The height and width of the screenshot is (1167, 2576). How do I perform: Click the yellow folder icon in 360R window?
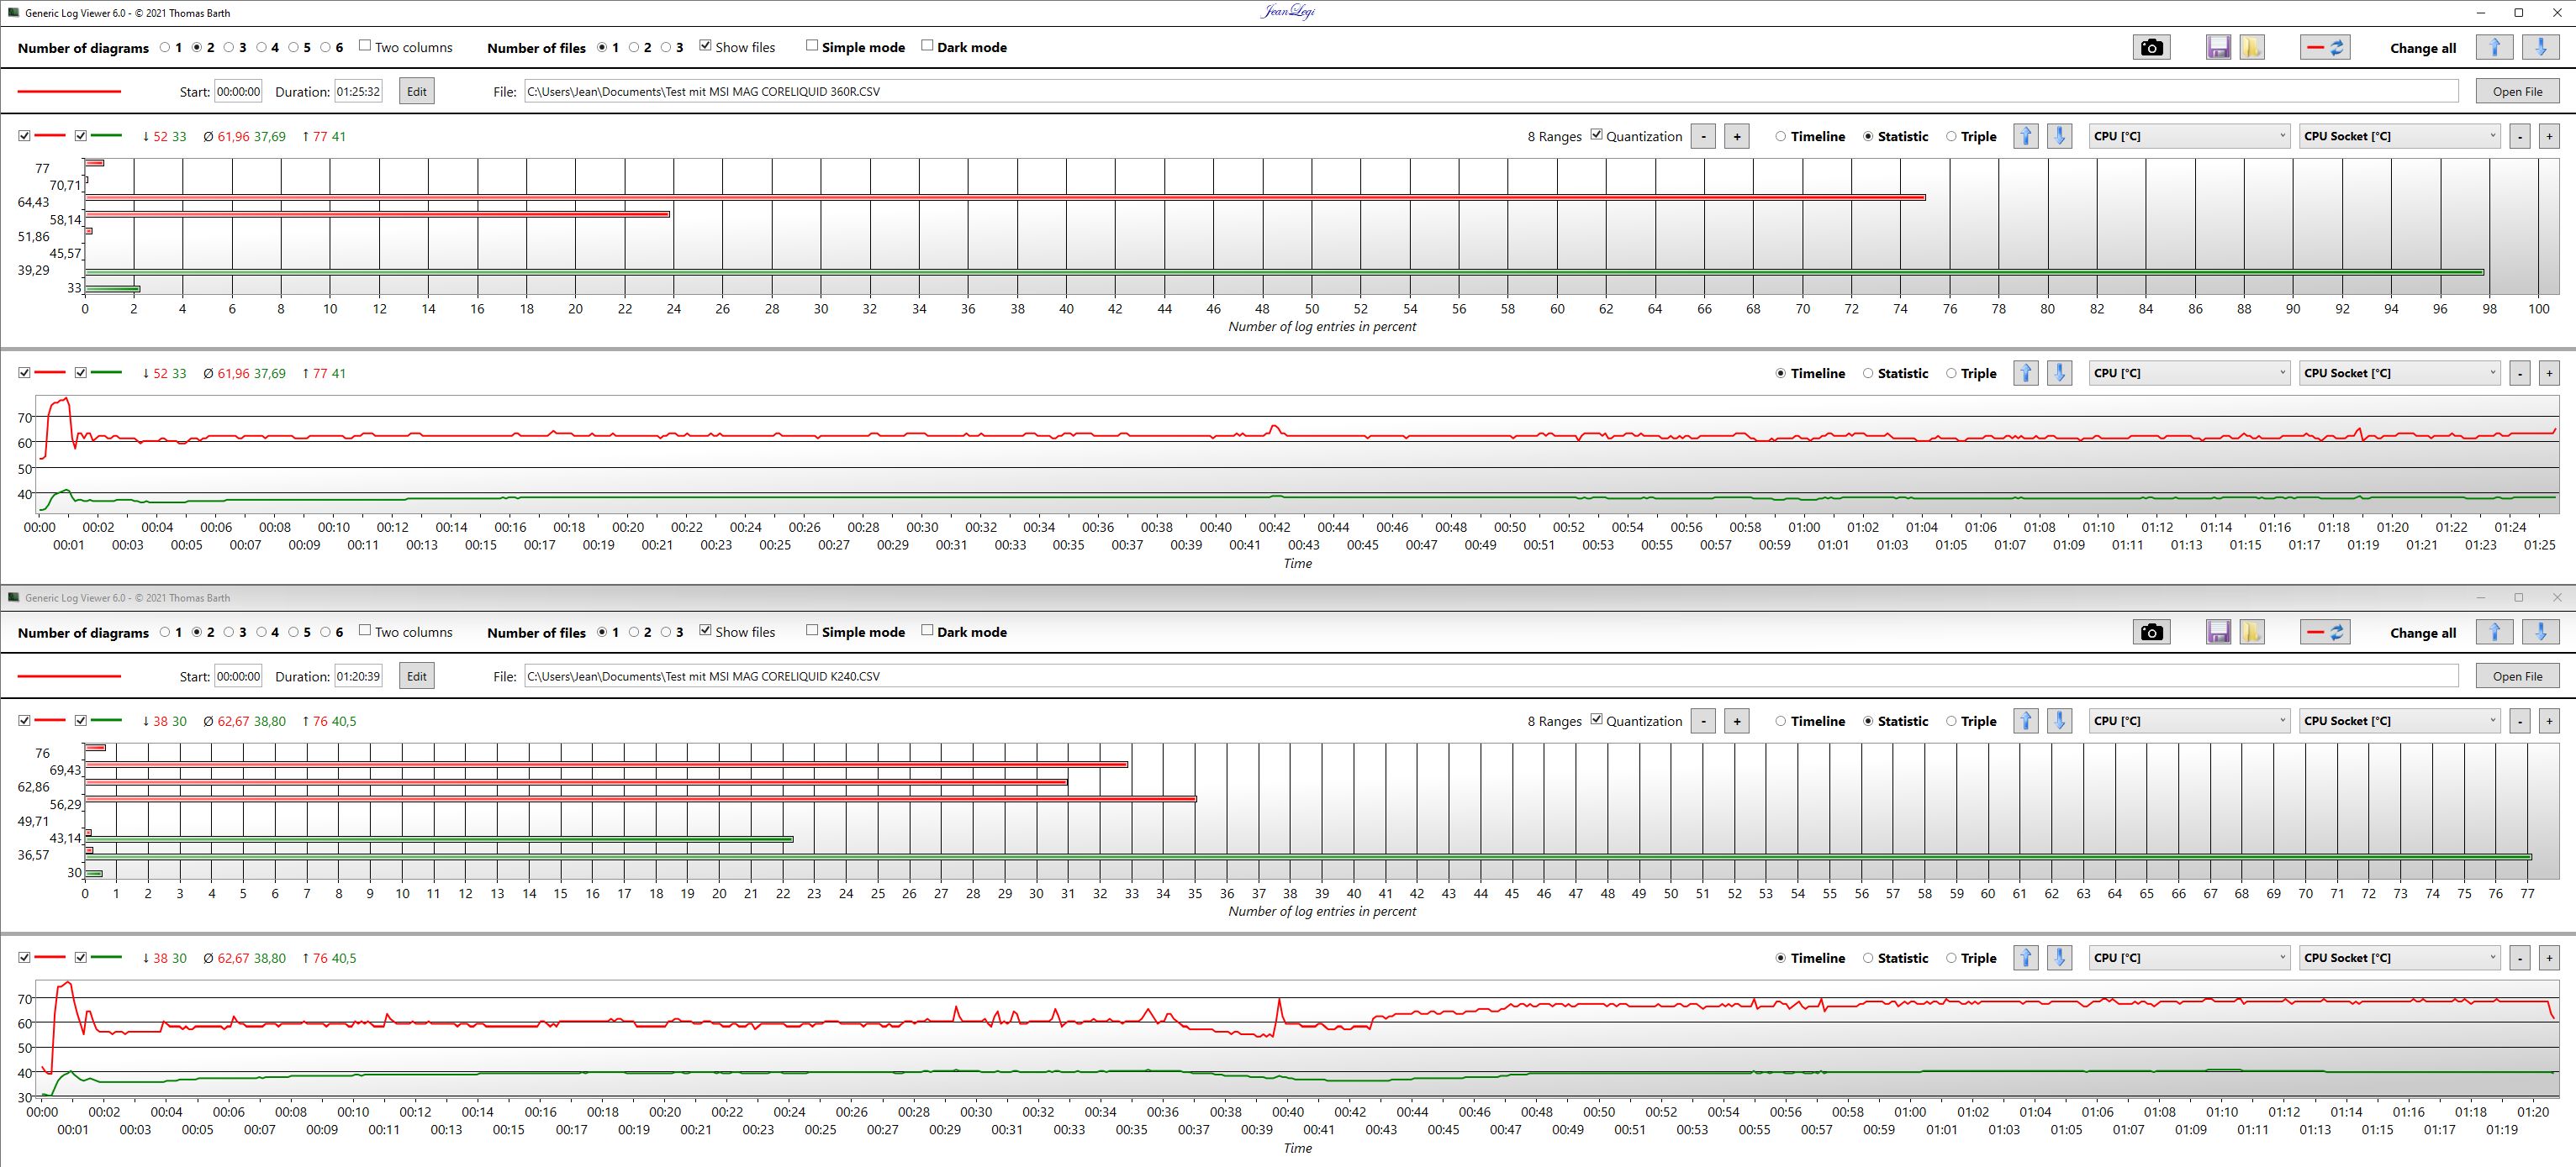tap(2251, 47)
